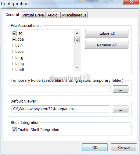Open the Audio tab
This screenshot has height=155, width=140.
click(52, 15)
